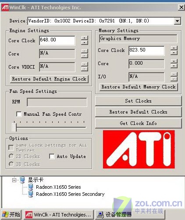Select Radeon X1650 Series Secondary entry

[70, 194]
